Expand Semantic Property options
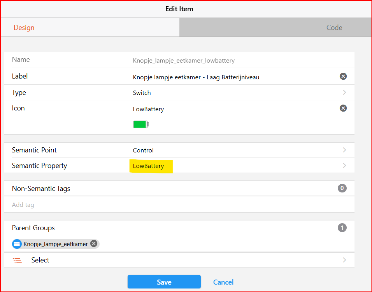 click(344, 165)
